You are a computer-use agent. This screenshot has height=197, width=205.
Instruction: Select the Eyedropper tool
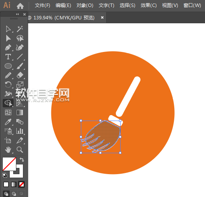(8, 122)
